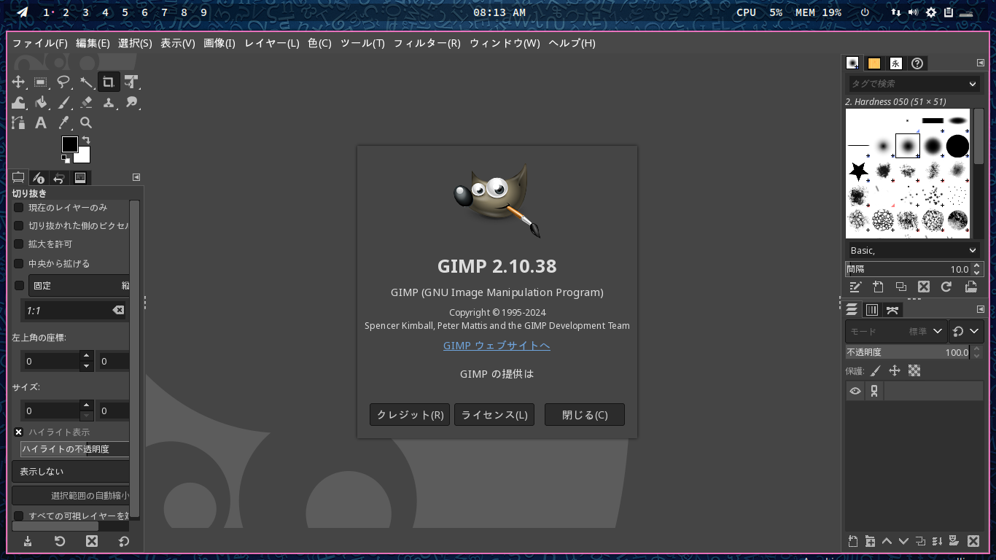Select the Clone stamp tool
Screen dimensions: 996x560
pos(109,103)
